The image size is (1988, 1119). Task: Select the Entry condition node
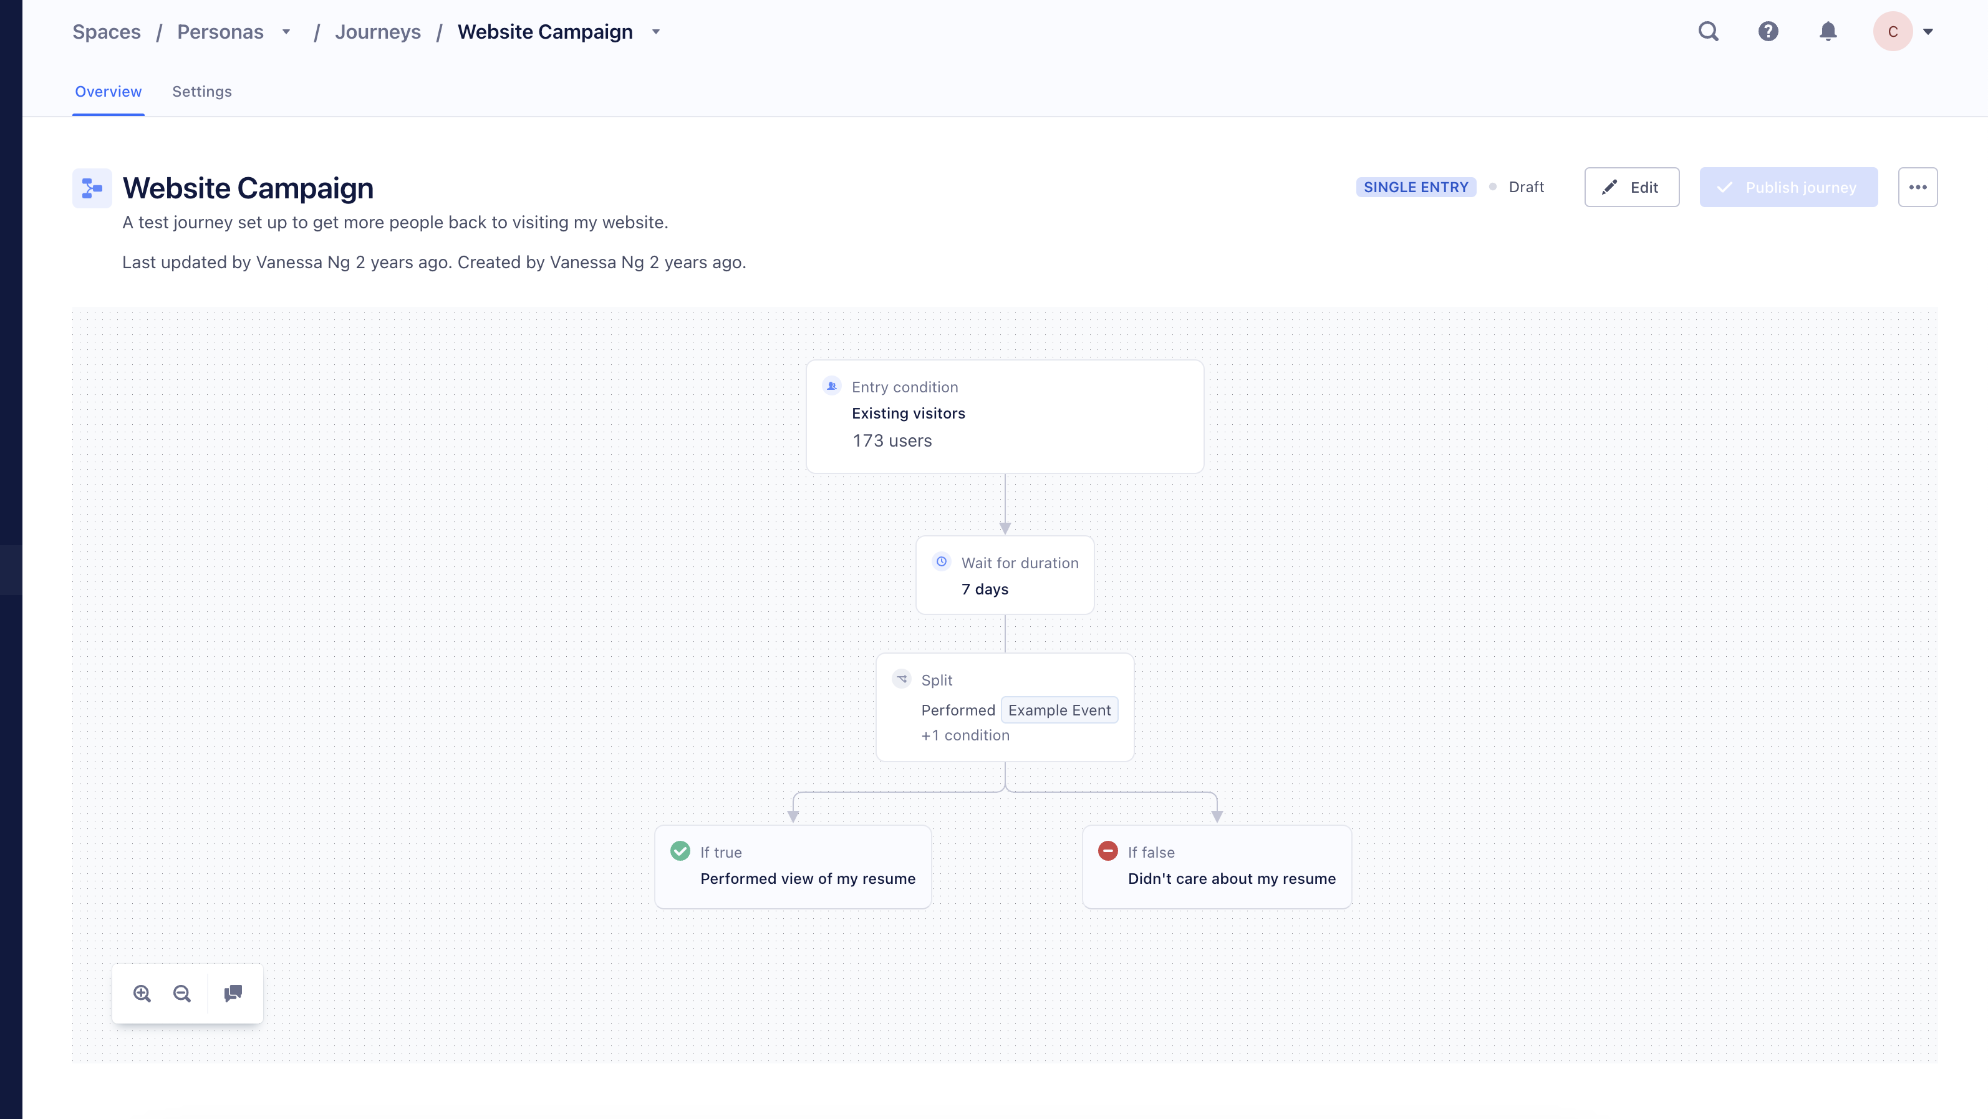tap(1005, 417)
